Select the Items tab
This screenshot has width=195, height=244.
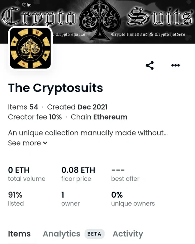click(x=19, y=234)
